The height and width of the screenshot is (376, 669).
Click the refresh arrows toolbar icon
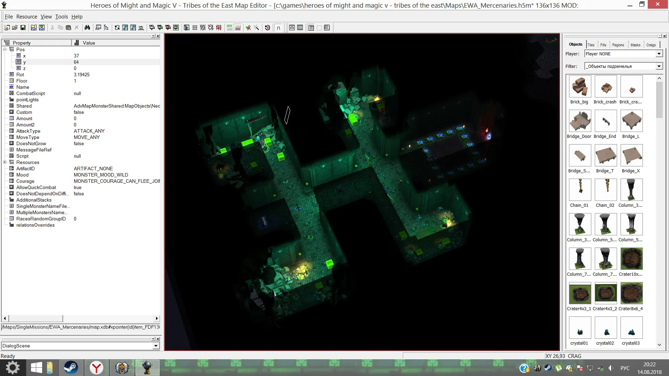tap(117, 28)
